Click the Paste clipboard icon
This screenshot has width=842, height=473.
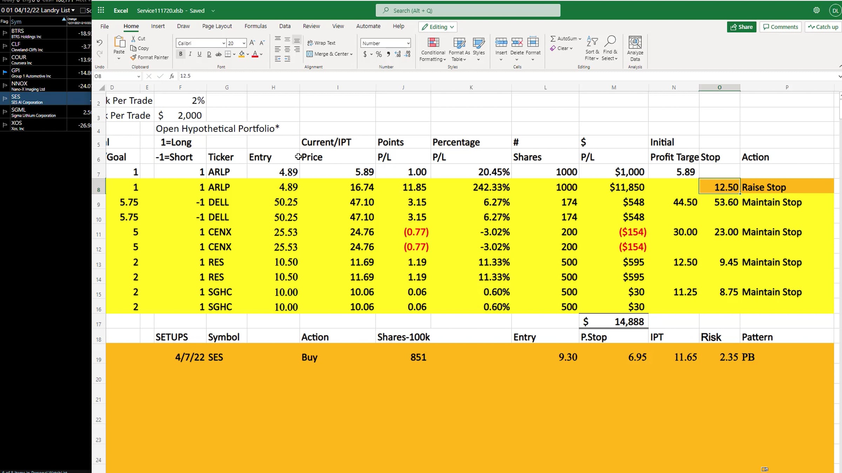(x=119, y=42)
